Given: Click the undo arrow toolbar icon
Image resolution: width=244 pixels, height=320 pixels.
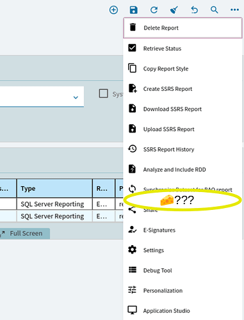Looking at the screenshot, I should click(194, 10).
